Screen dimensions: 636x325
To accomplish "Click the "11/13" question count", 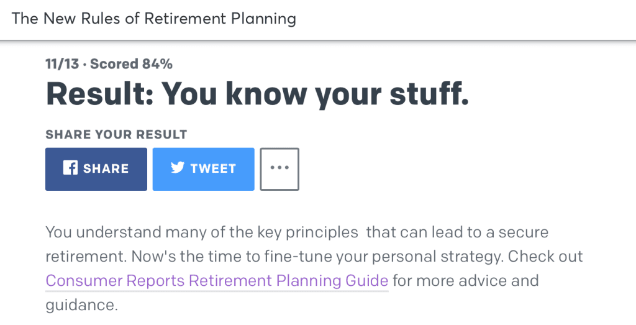I will [x=62, y=63].
